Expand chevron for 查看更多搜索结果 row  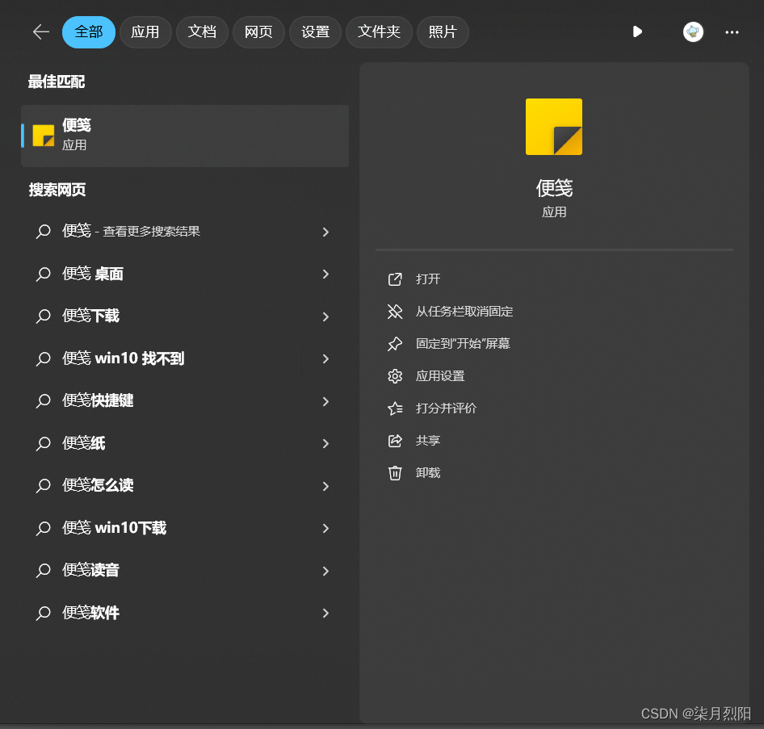point(325,232)
